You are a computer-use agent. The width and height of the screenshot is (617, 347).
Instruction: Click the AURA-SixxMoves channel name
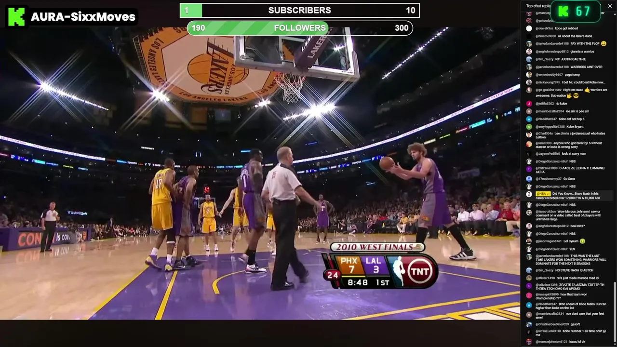tap(83, 17)
